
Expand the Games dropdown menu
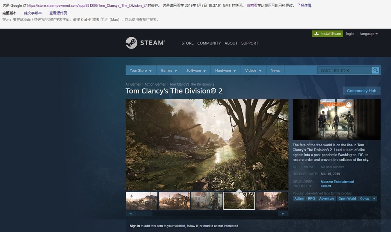click(x=169, y=70)
